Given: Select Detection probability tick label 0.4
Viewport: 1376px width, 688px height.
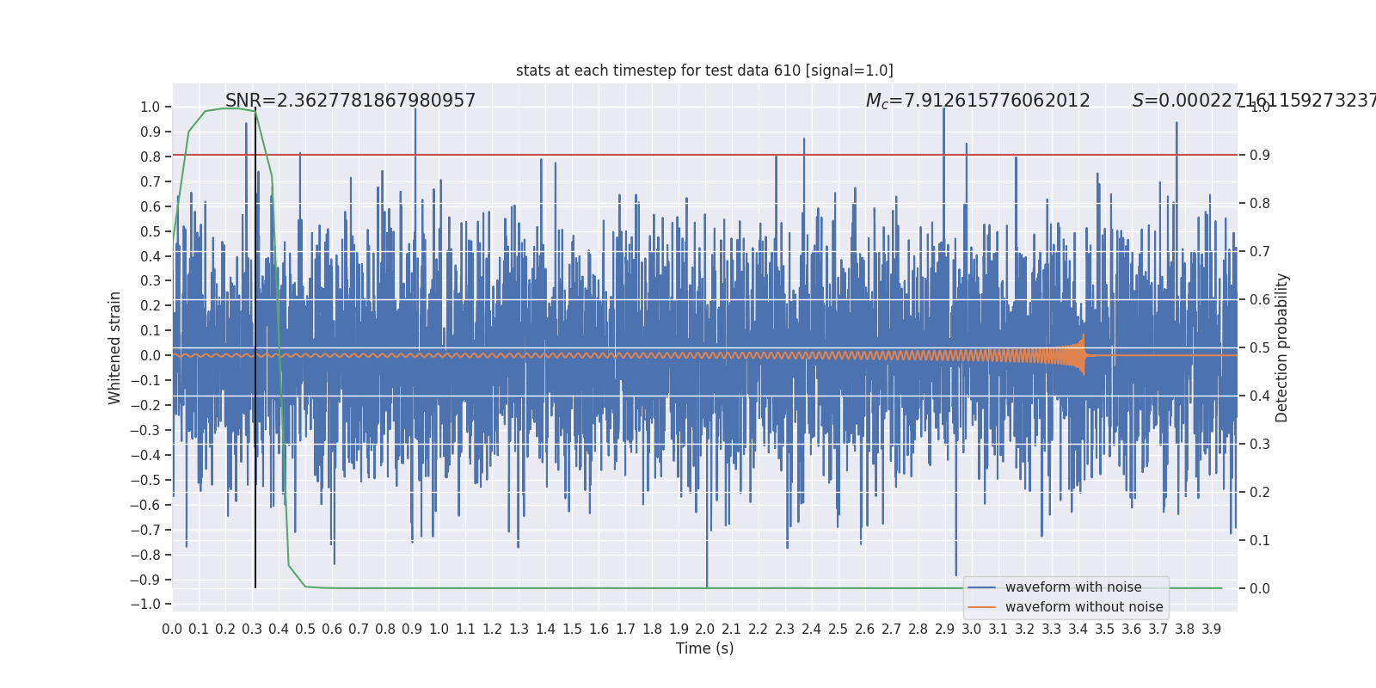Looking at the screenshot, I should [1260, 396].
